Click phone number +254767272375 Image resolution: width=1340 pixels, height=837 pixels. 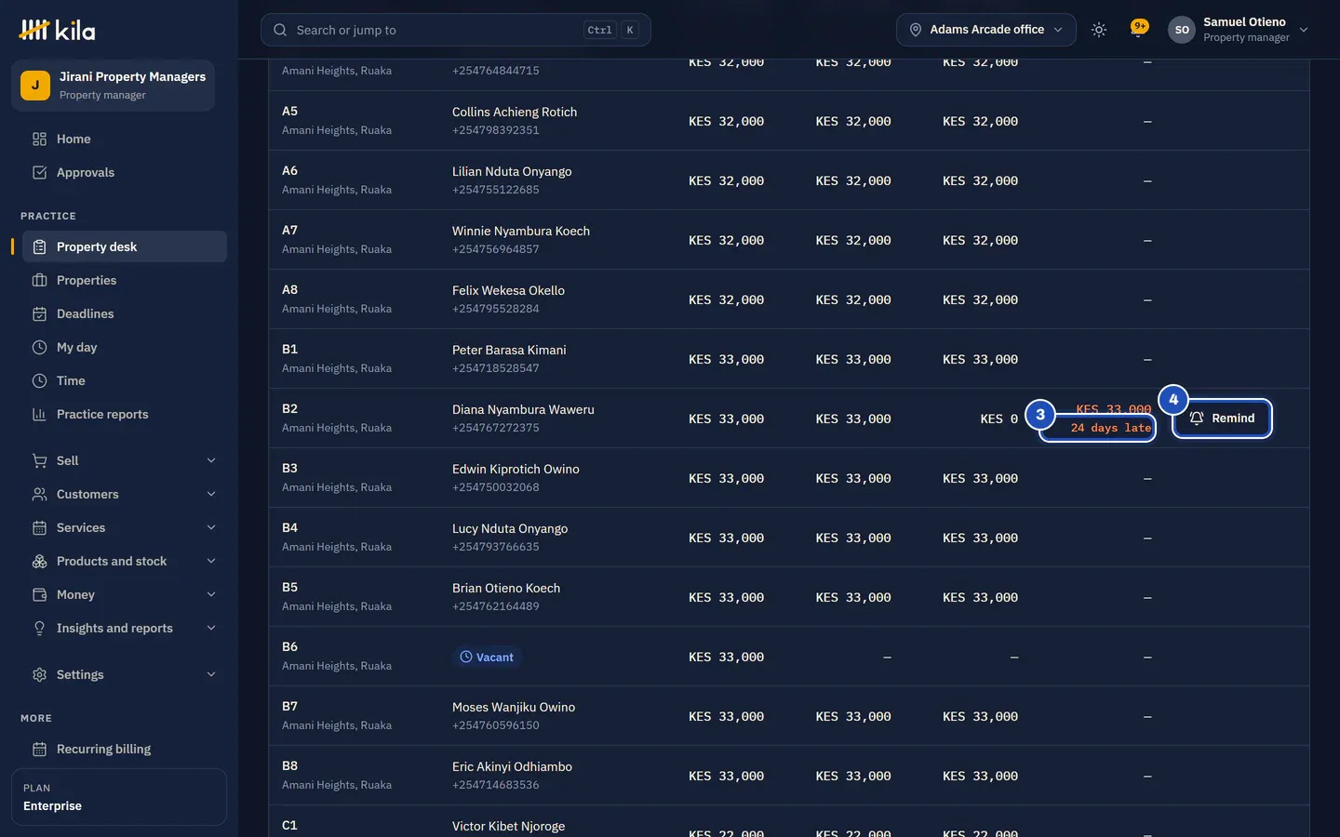tap(496, 428)
